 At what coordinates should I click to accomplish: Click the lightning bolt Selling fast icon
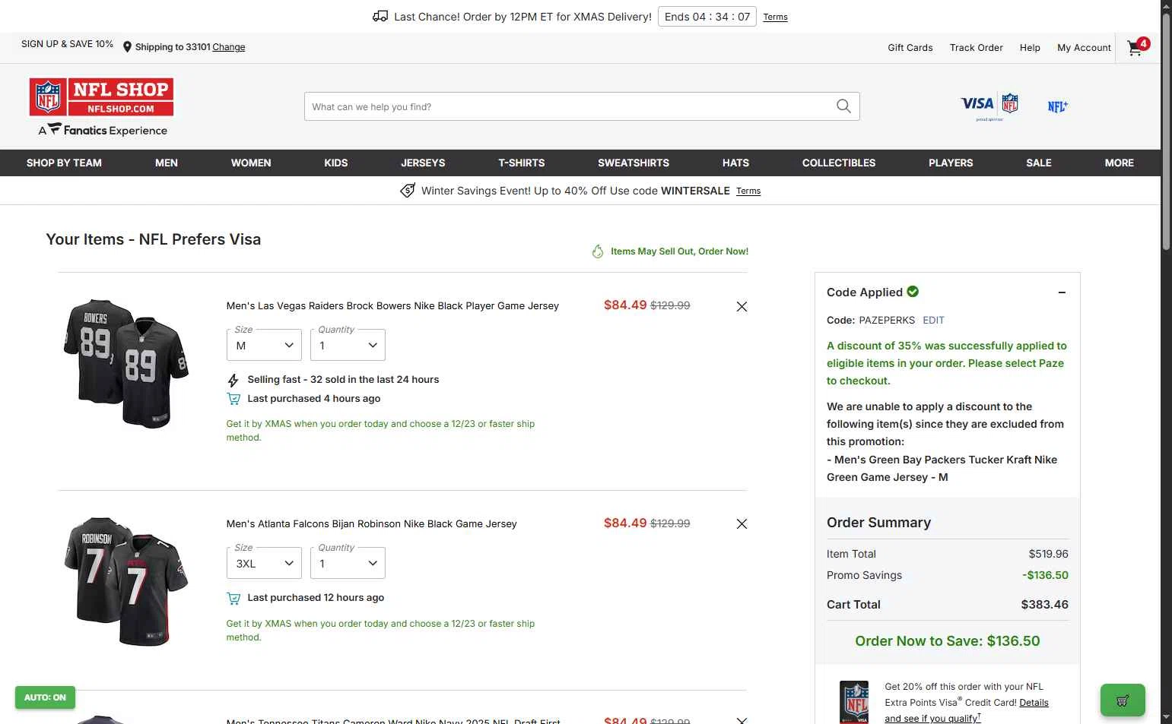click(233, 380)
